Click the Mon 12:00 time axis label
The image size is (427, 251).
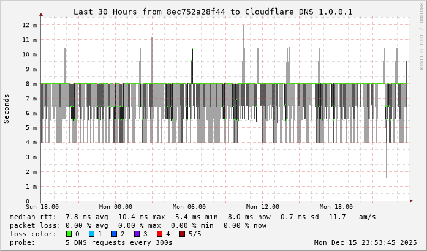click(x=262, y=207)
